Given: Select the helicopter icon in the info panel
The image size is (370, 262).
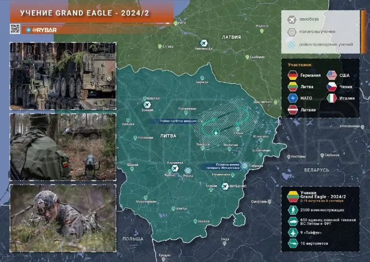Looking at the screenshot, I should click(x=292, y=243).
